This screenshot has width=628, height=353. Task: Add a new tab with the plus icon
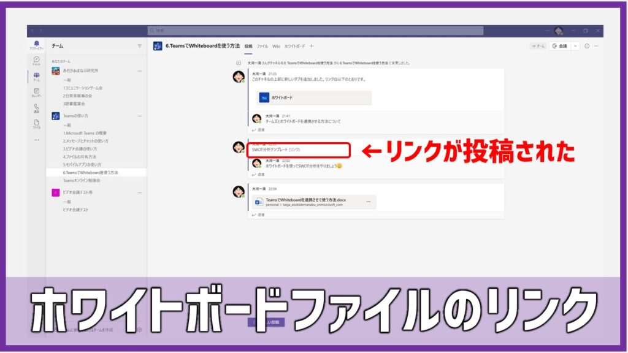(x=312, y=46)
